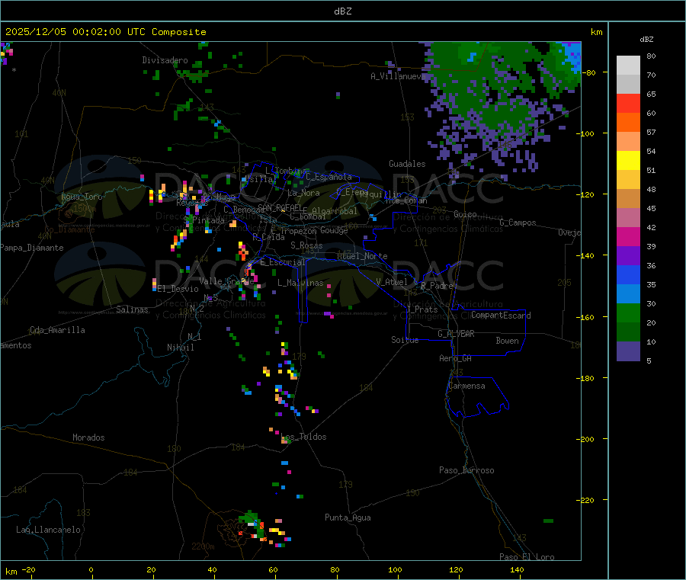Click the 100 tick label on bottom axis
Image resolution: width=686 pixels, height=580 pixels.
(395, 569)
